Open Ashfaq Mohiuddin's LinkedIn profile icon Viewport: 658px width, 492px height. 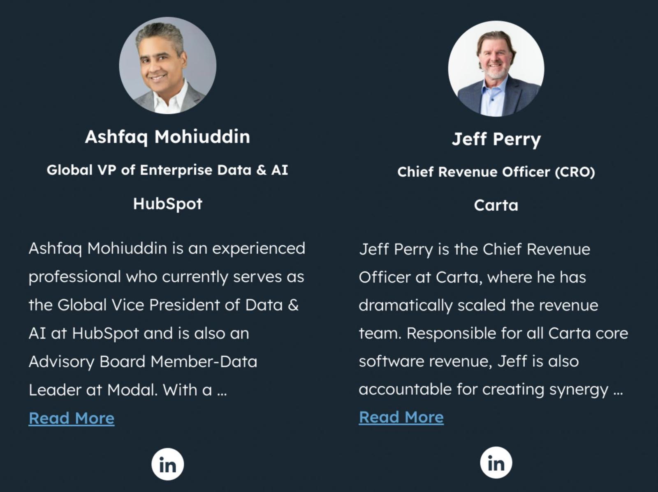pos(167,464)
